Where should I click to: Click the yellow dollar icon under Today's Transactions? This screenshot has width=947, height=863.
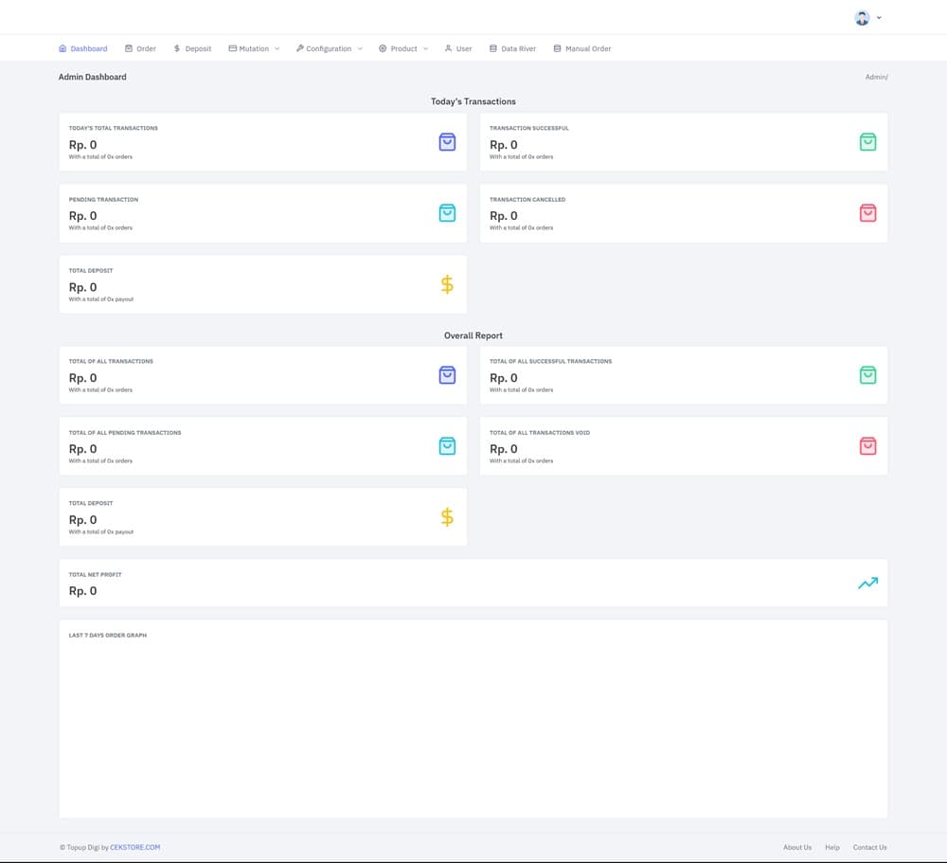click(x=447, y=284)
